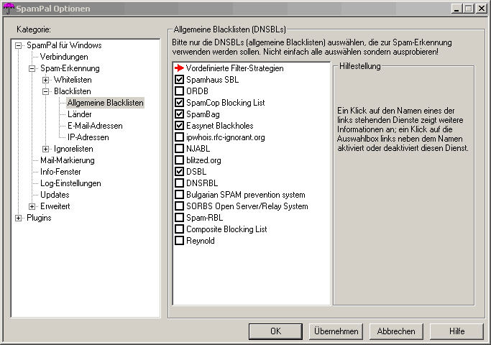Disable Easynet Blackholes checkbox
Screen dimensions: 491x345
(x=179, y=126)
